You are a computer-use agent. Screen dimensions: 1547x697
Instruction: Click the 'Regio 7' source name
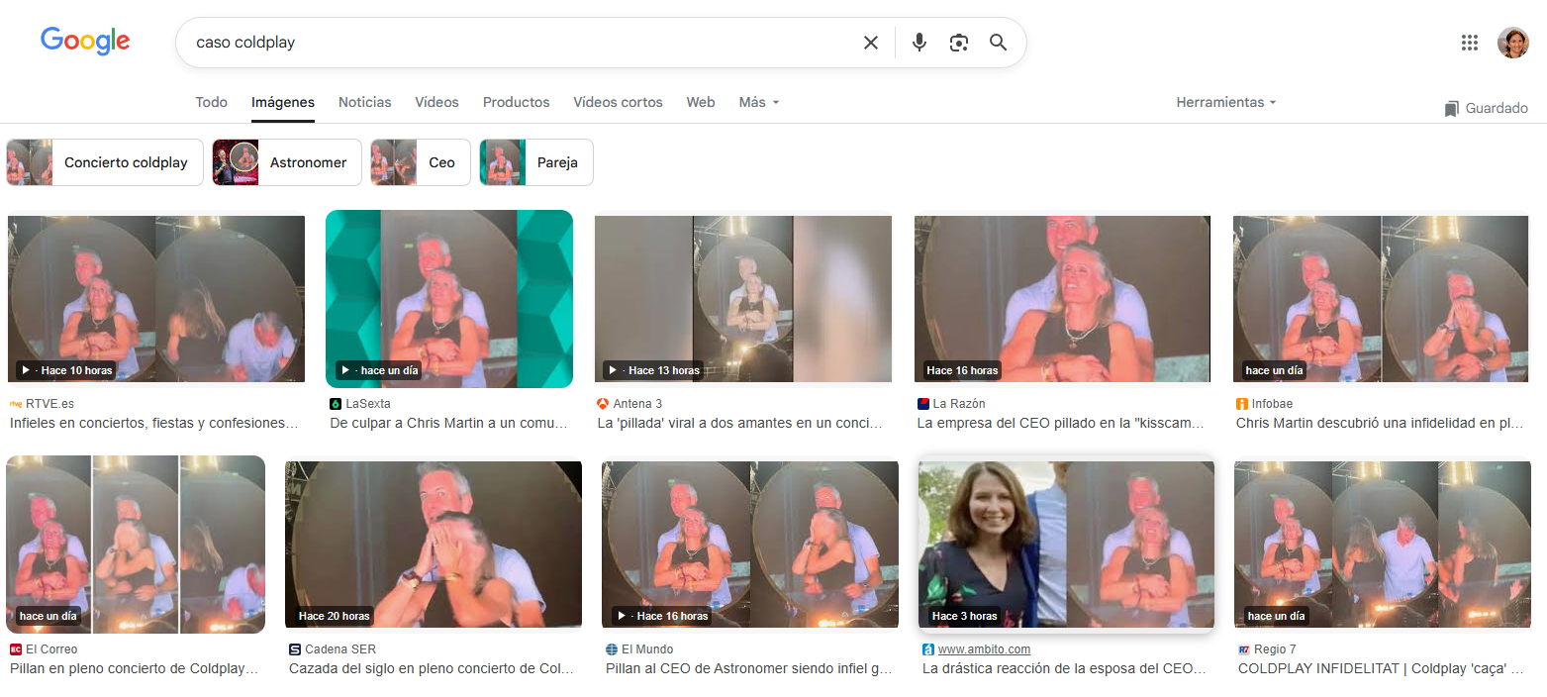1275,649
